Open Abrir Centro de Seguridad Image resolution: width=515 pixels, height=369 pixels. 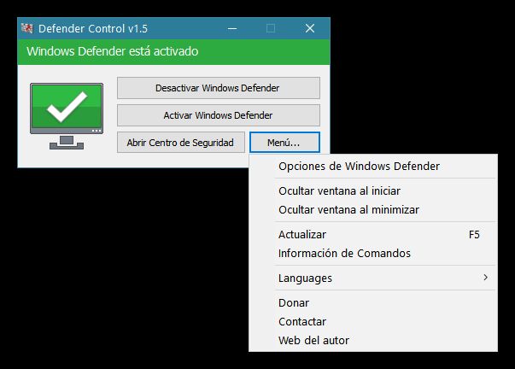181,143
